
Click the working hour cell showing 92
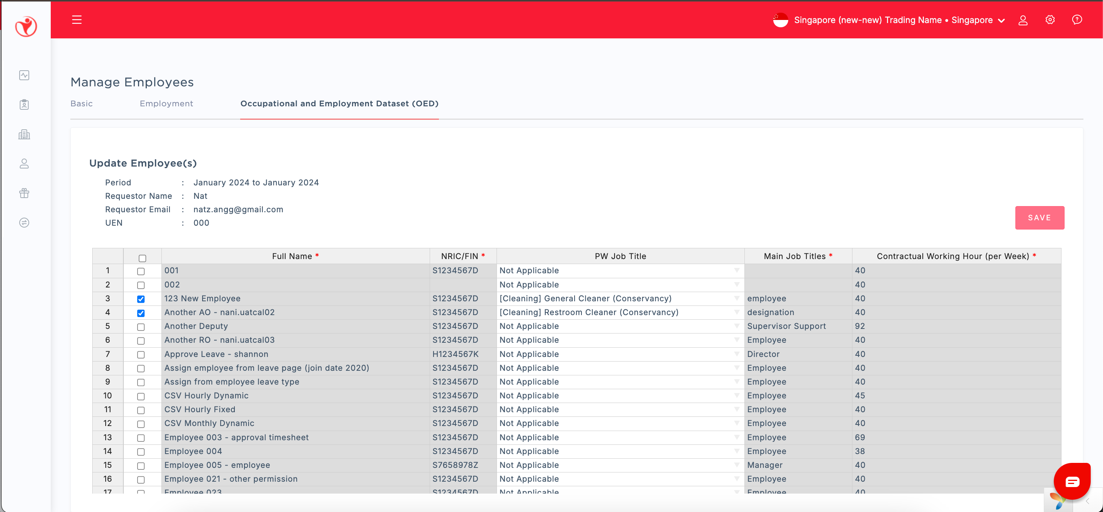pos(860,326)
